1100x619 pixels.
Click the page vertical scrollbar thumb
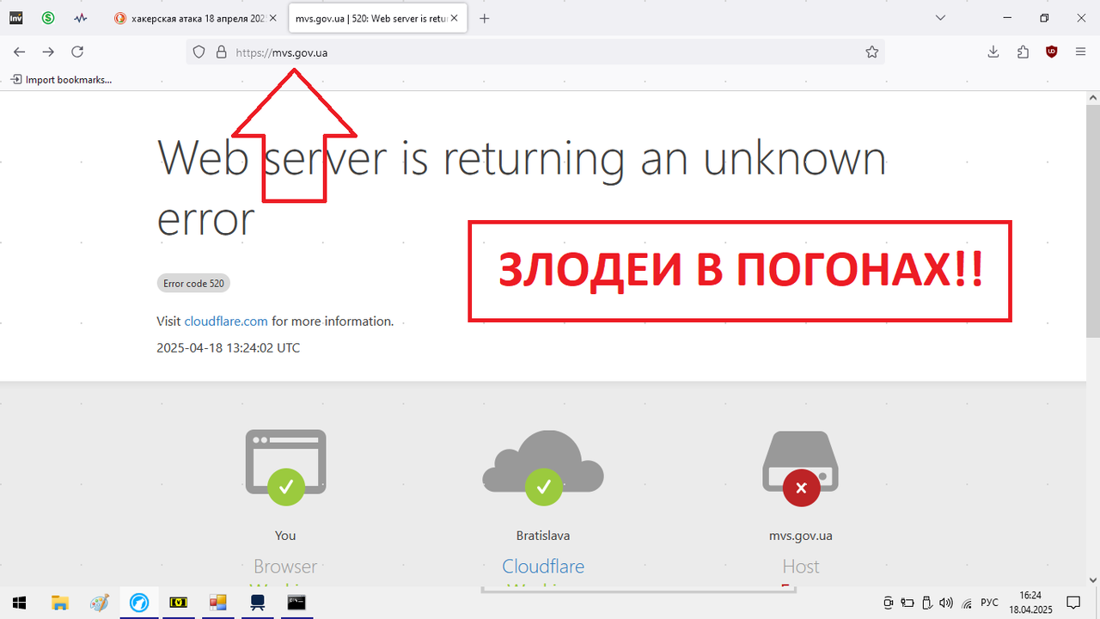tap(1093, 215)
